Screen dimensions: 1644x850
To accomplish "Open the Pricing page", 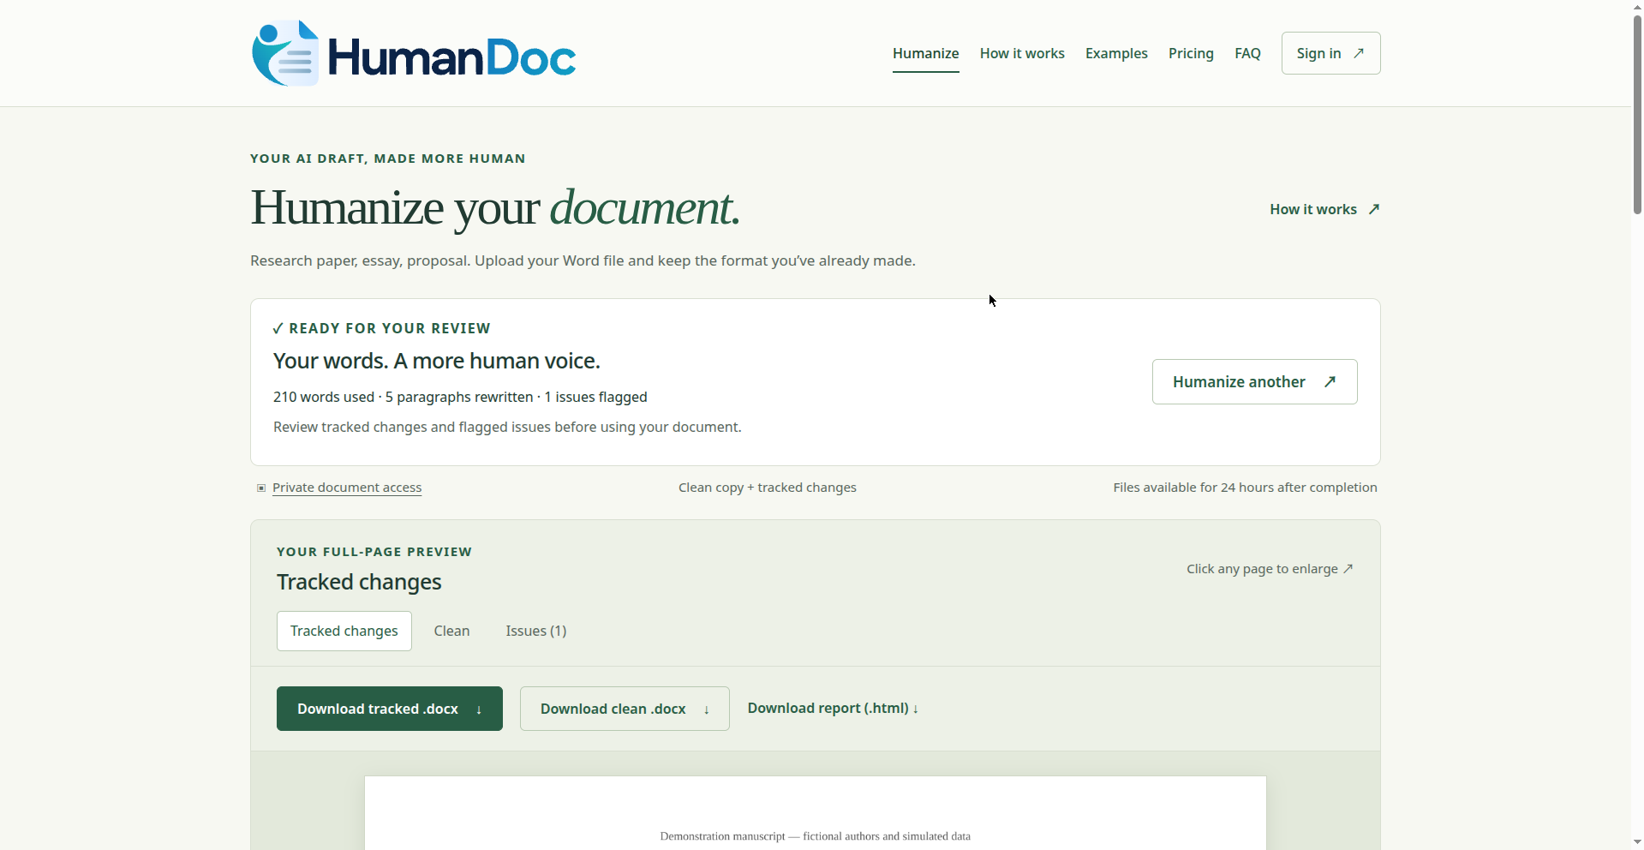I will pos(1191,53).
